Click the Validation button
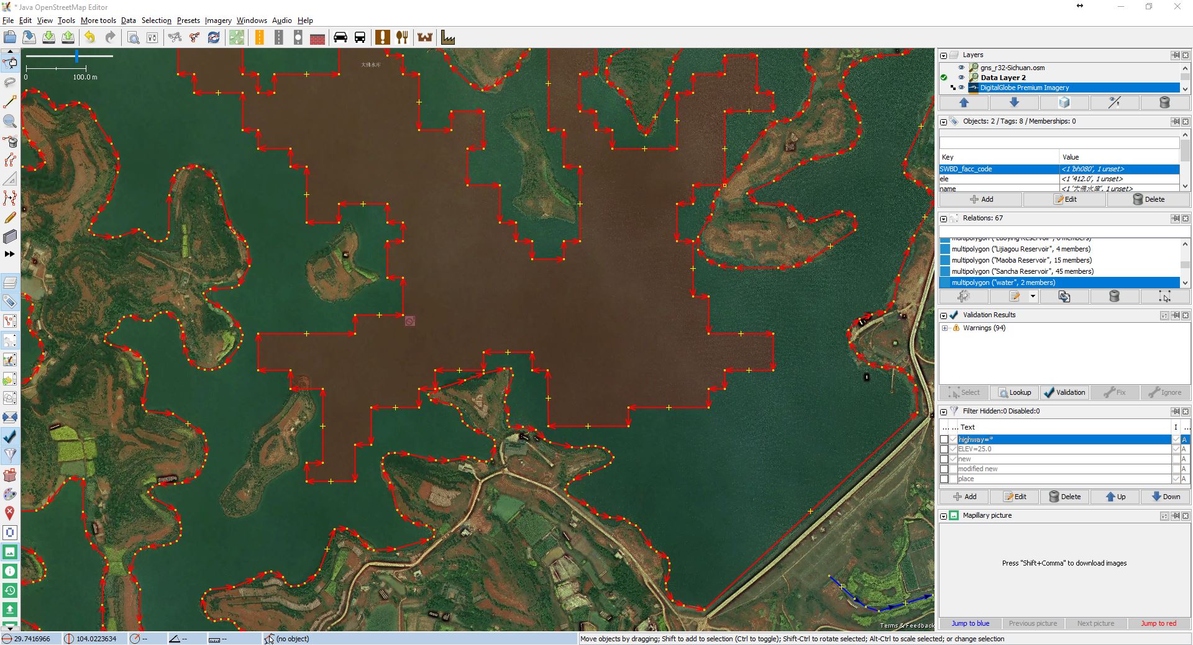1193x645 pixels. tap(1064, 392)
